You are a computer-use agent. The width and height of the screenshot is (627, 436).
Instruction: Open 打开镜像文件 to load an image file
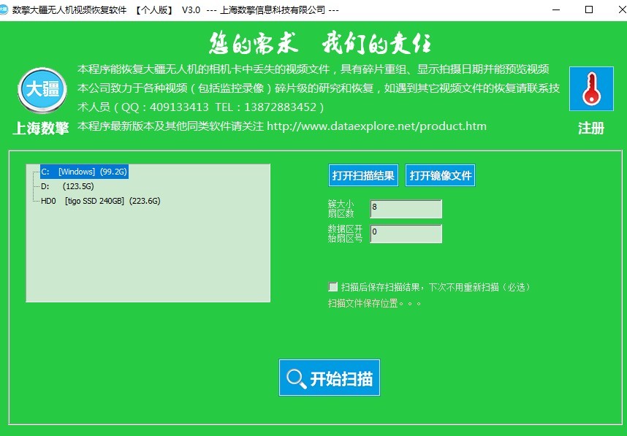click(x=440, y=175)
